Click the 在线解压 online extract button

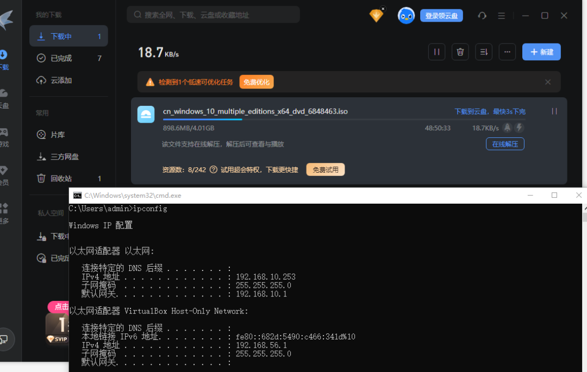coord(505,144)
